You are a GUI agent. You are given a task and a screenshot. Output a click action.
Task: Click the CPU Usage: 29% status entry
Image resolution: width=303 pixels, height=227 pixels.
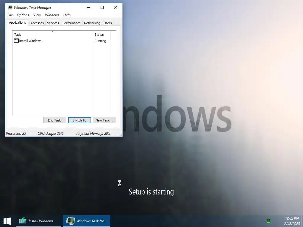(55, 133)
